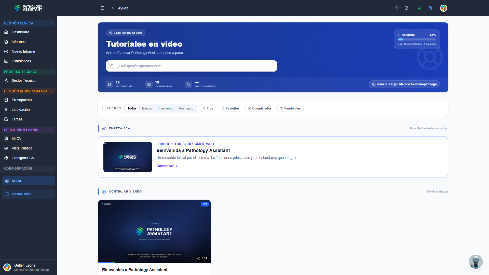The width and height of the screenshot is (489, 275).
Task: Open Ayuda in the sidebar
Action: [x=29, y=181]
